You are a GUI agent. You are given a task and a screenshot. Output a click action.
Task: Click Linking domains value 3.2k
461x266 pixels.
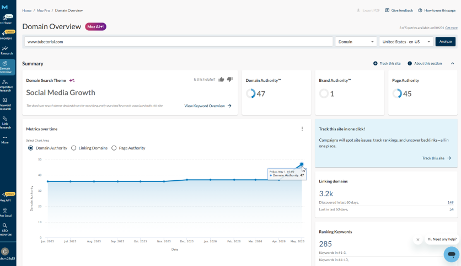click(x=326, y=193)
